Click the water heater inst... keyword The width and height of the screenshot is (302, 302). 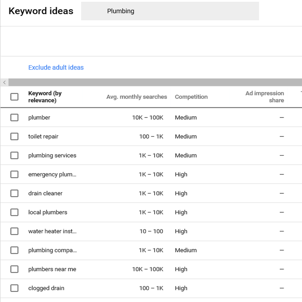pos(52,231)
